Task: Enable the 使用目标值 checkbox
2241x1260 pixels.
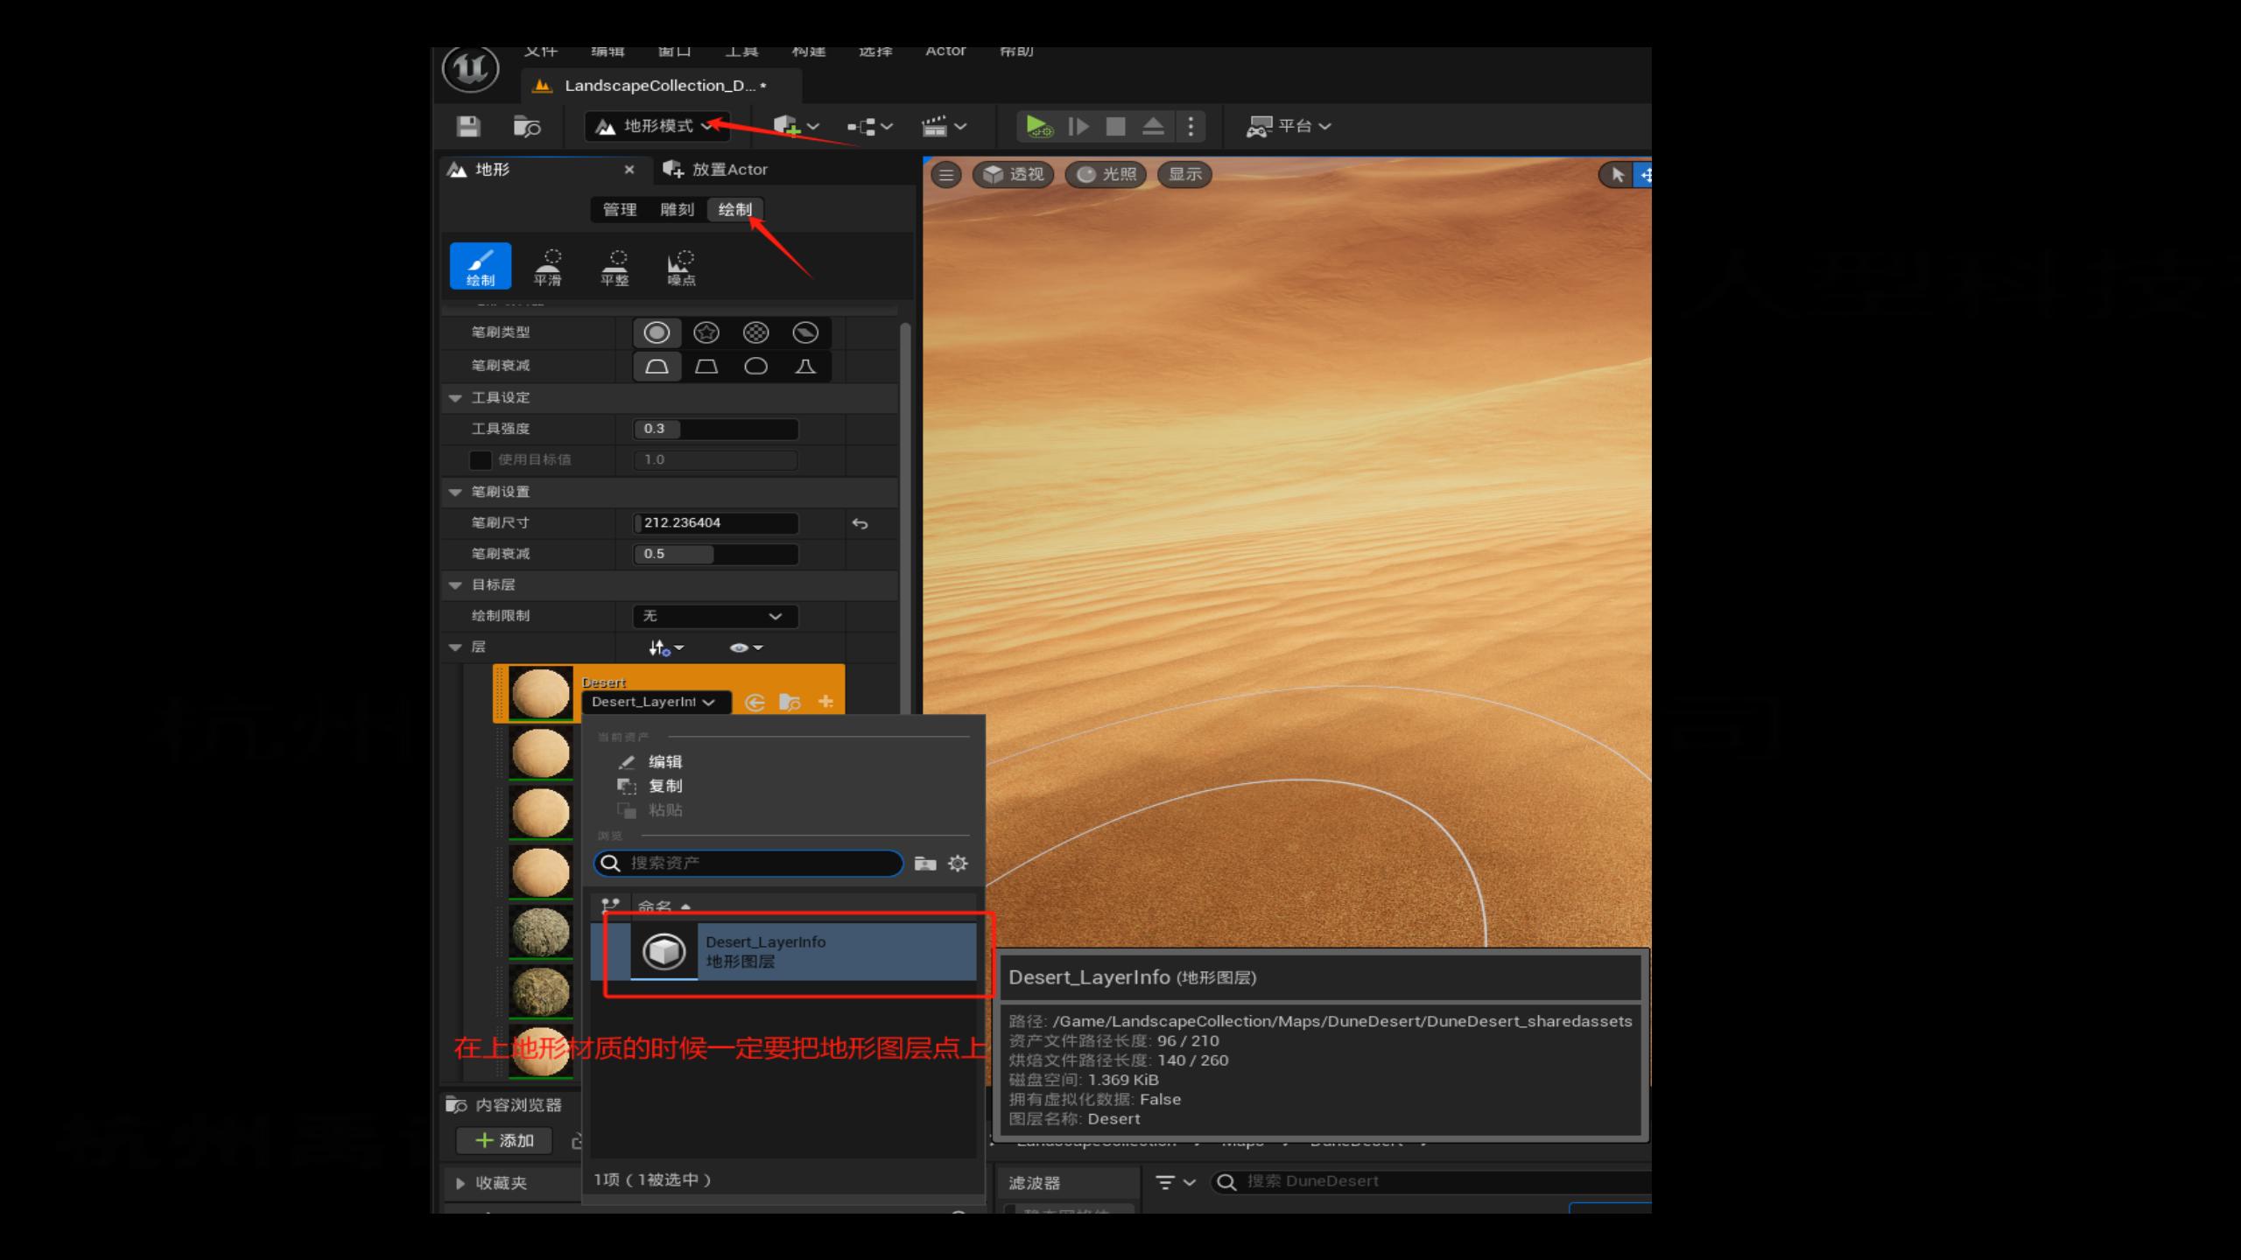Action: pos(480,459)
